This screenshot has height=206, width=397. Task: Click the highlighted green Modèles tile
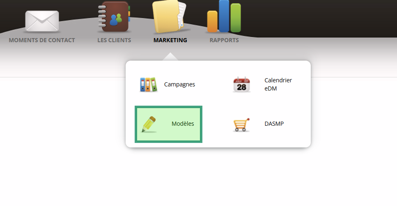click(168, 124)
